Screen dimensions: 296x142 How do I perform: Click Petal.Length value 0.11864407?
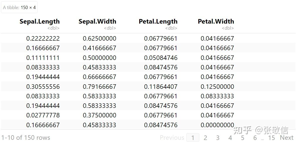pos(161,87)
